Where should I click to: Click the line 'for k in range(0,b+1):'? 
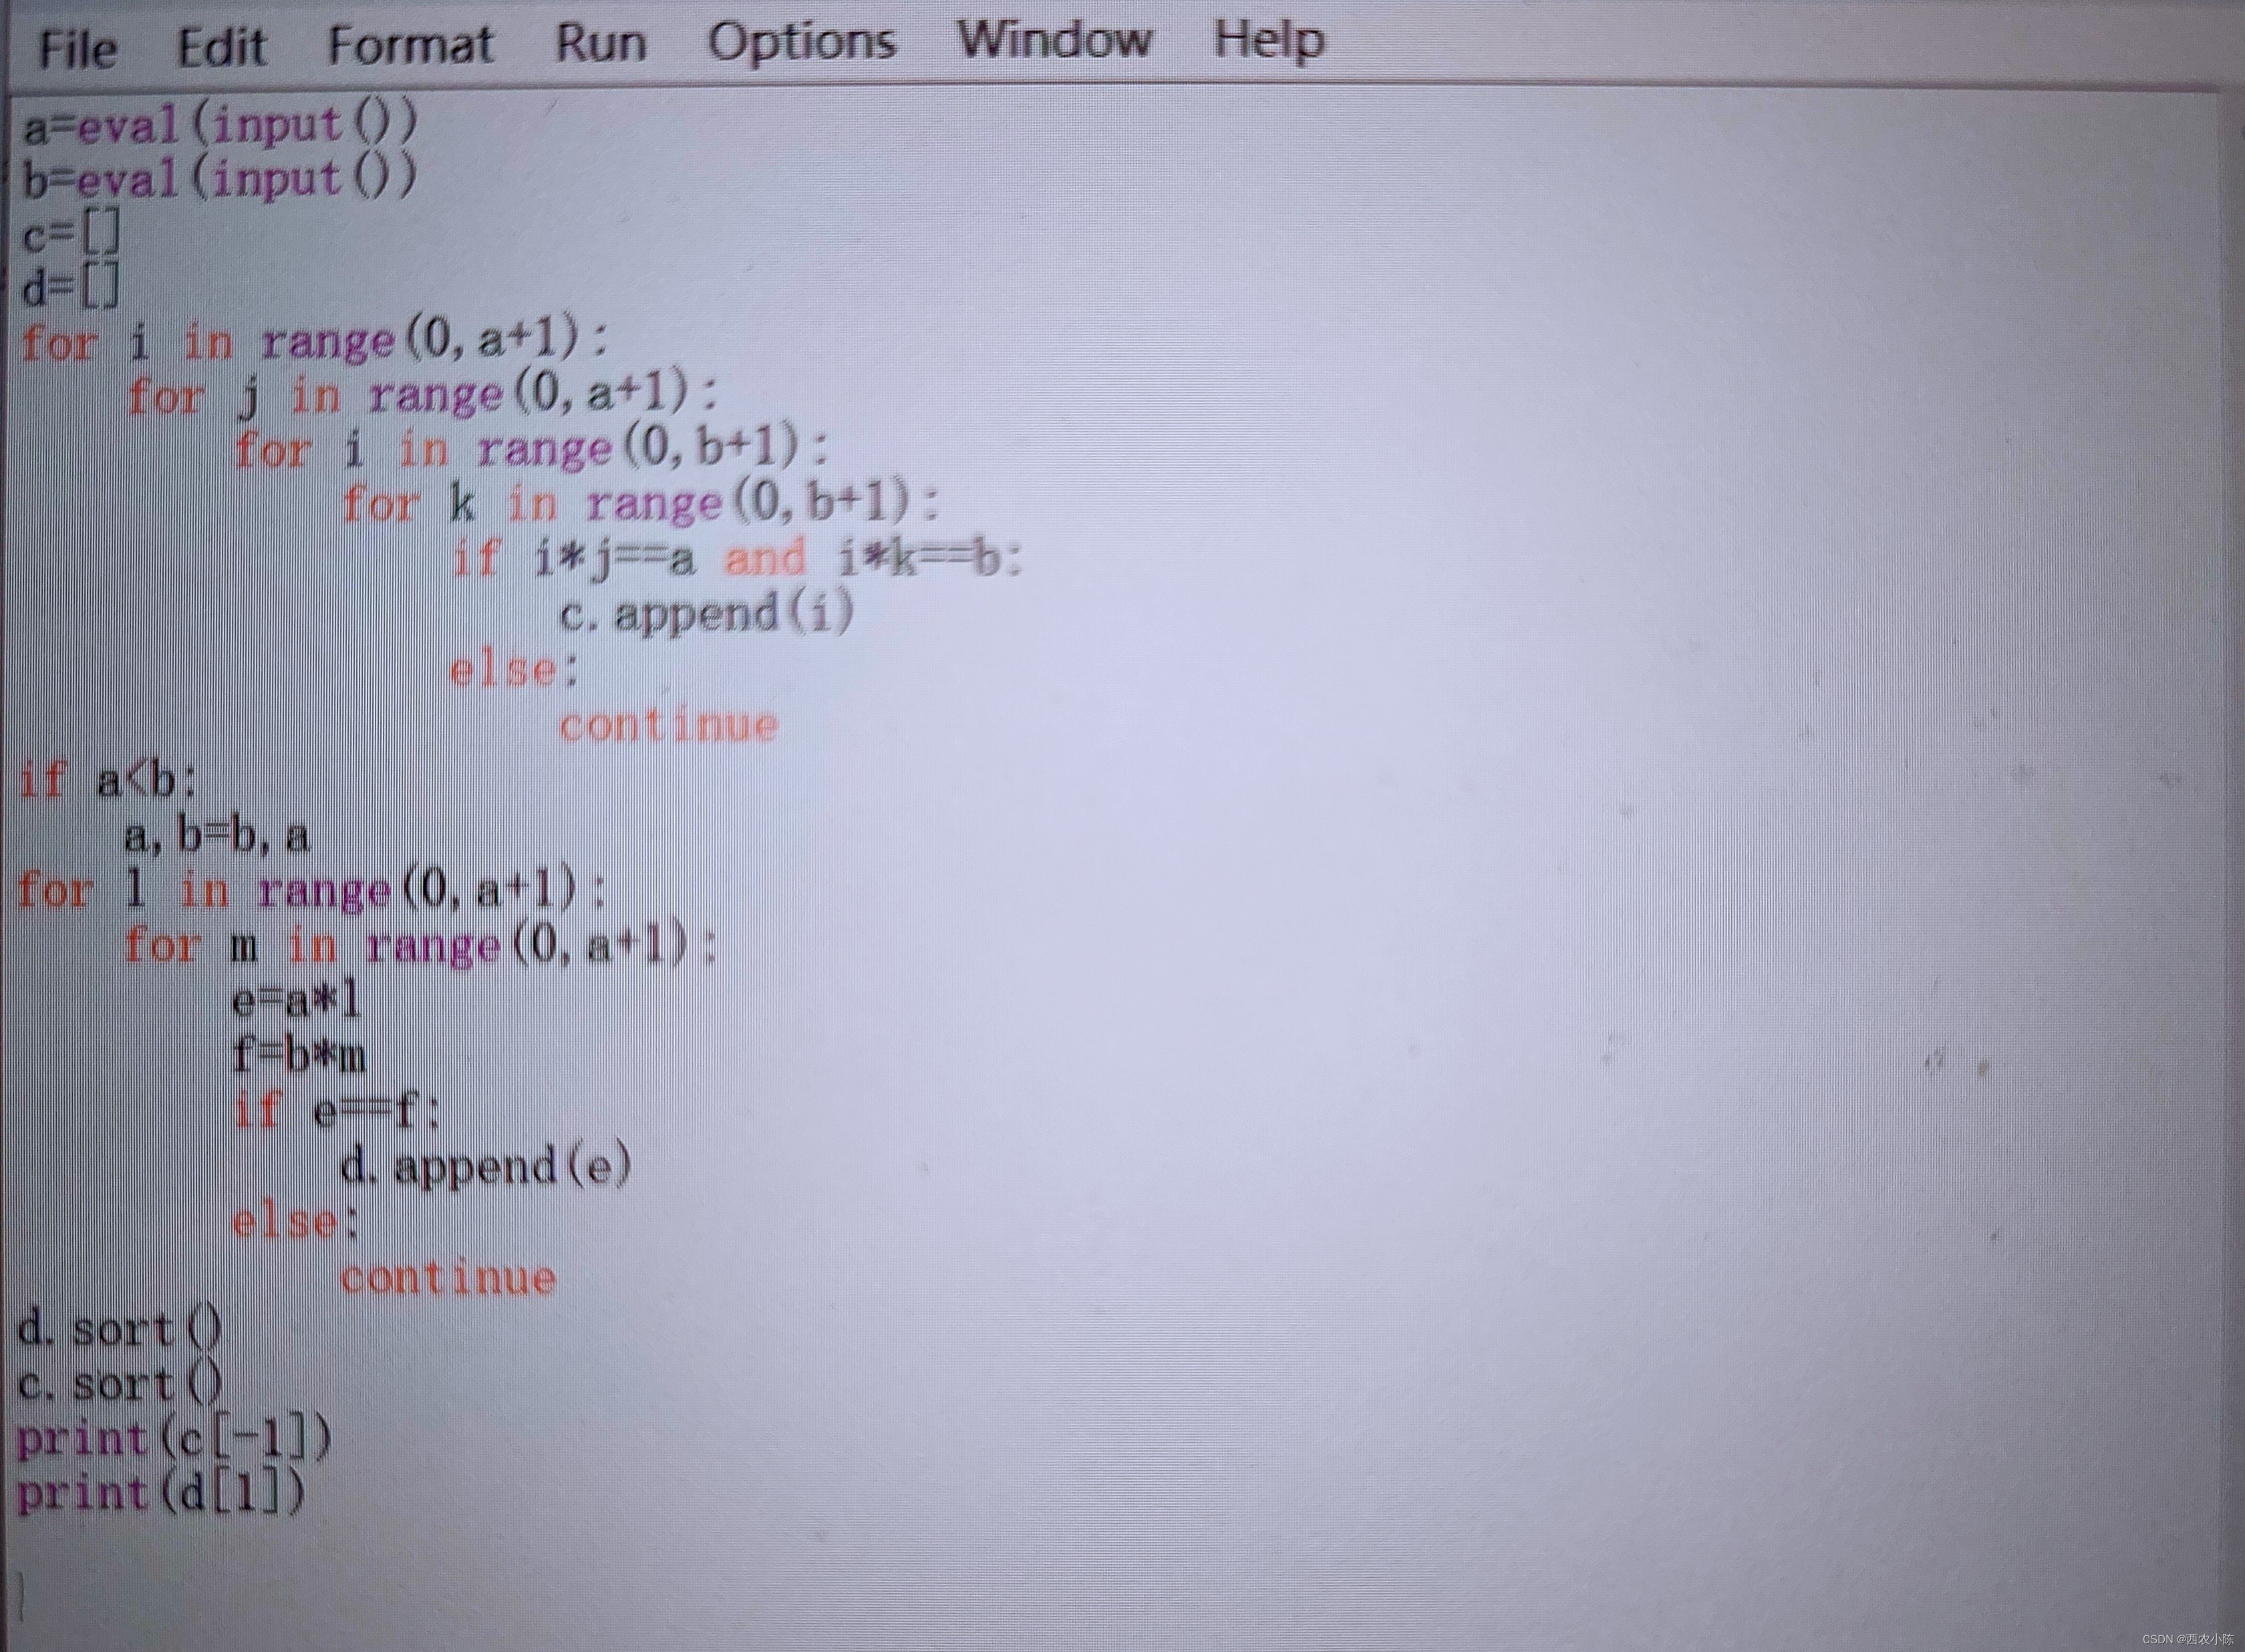coord(641,504)
